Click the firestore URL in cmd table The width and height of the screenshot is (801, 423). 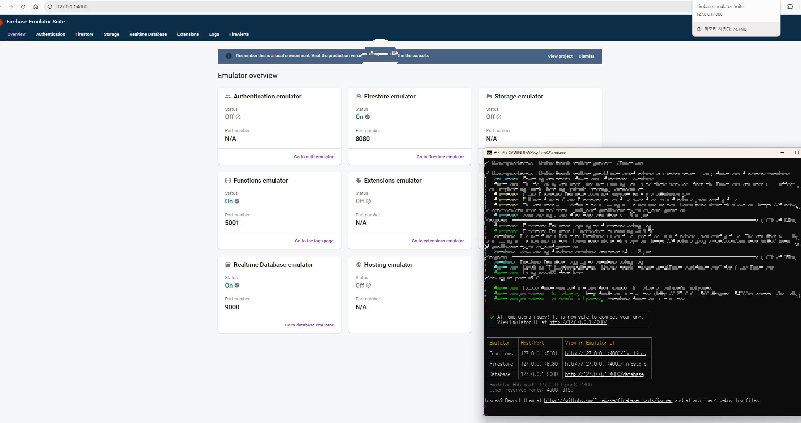pyautogui.click(x=606, y=364)
